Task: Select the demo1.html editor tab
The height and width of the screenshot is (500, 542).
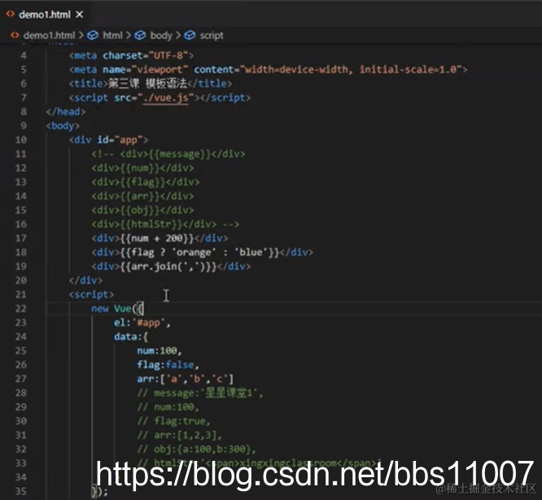Action: pyautogui.click(x=45, y=15)
